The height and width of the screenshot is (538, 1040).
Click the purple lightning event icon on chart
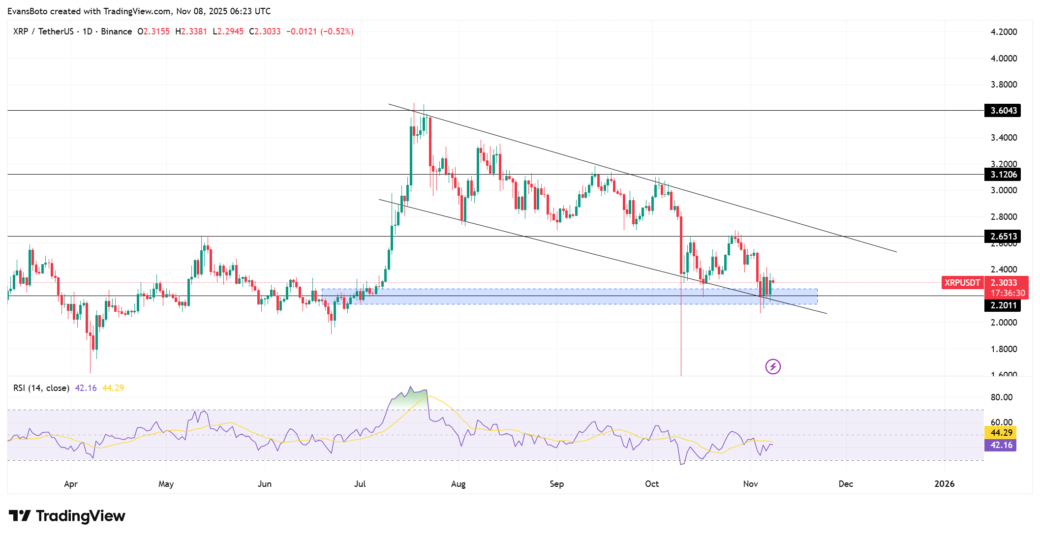[x=772, y=367]
